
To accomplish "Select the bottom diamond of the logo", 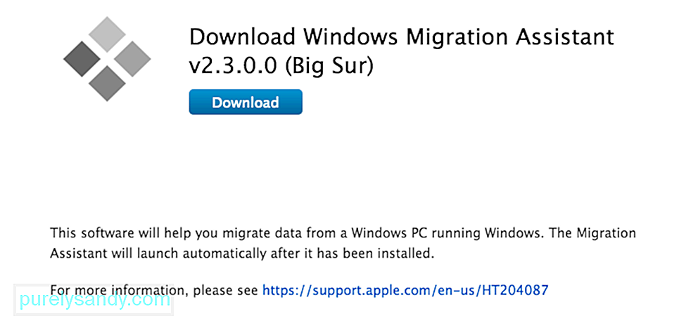I will (x=107, y=84).
